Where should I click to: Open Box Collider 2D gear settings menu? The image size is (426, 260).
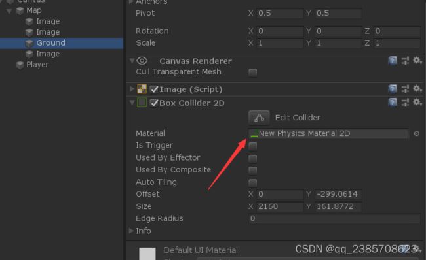coord(417,102)
